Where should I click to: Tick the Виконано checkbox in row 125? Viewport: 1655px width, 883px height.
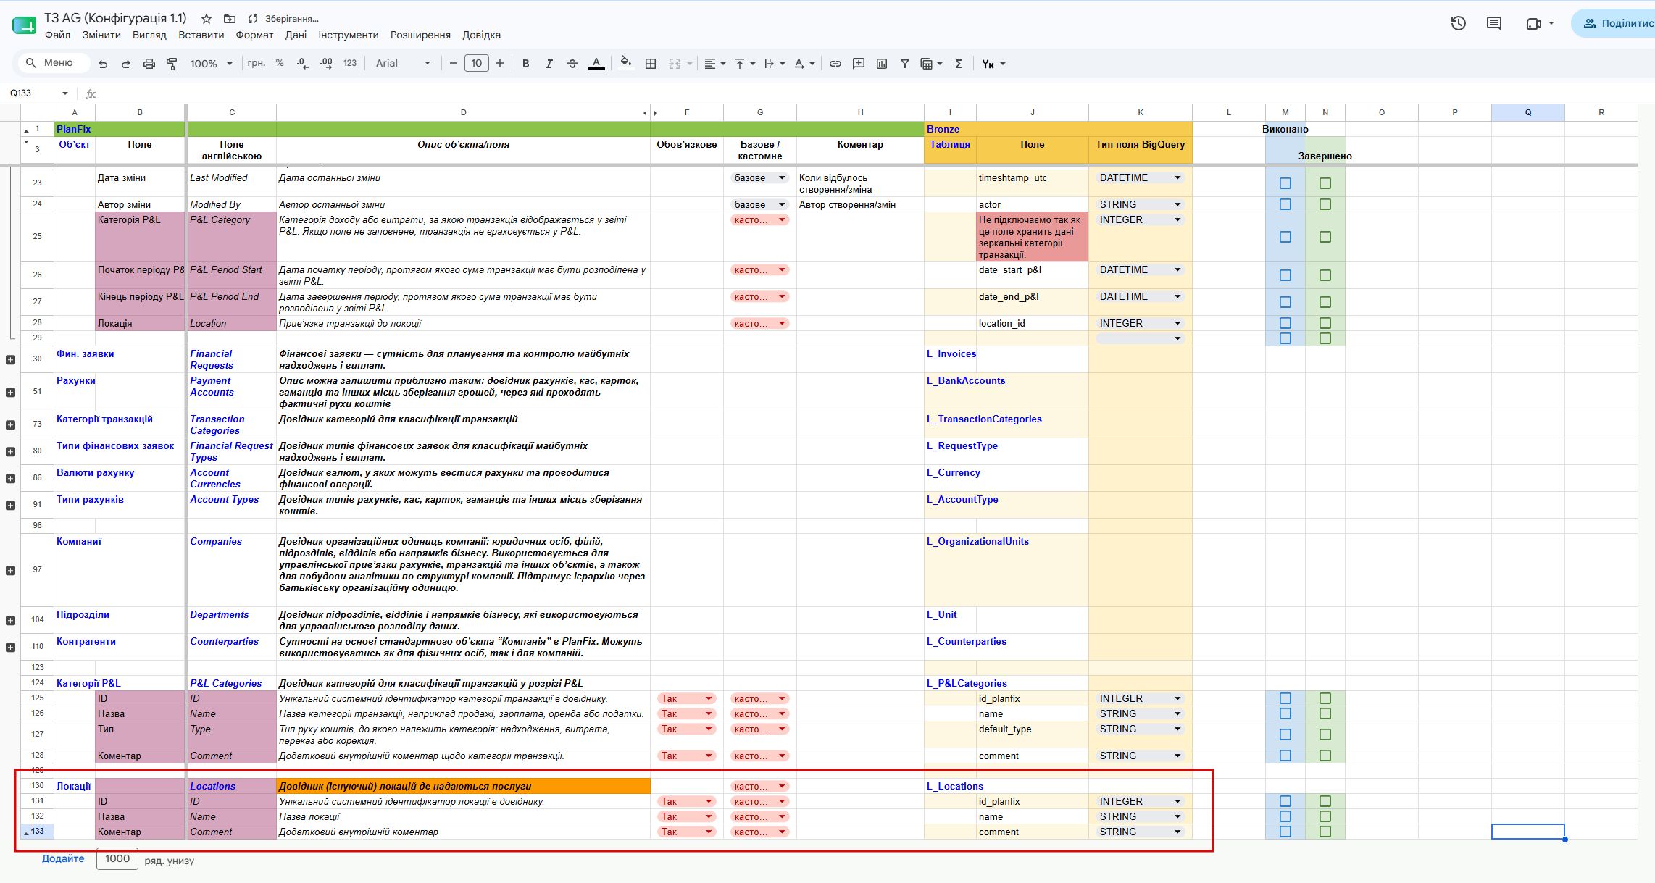point(1285,698)
